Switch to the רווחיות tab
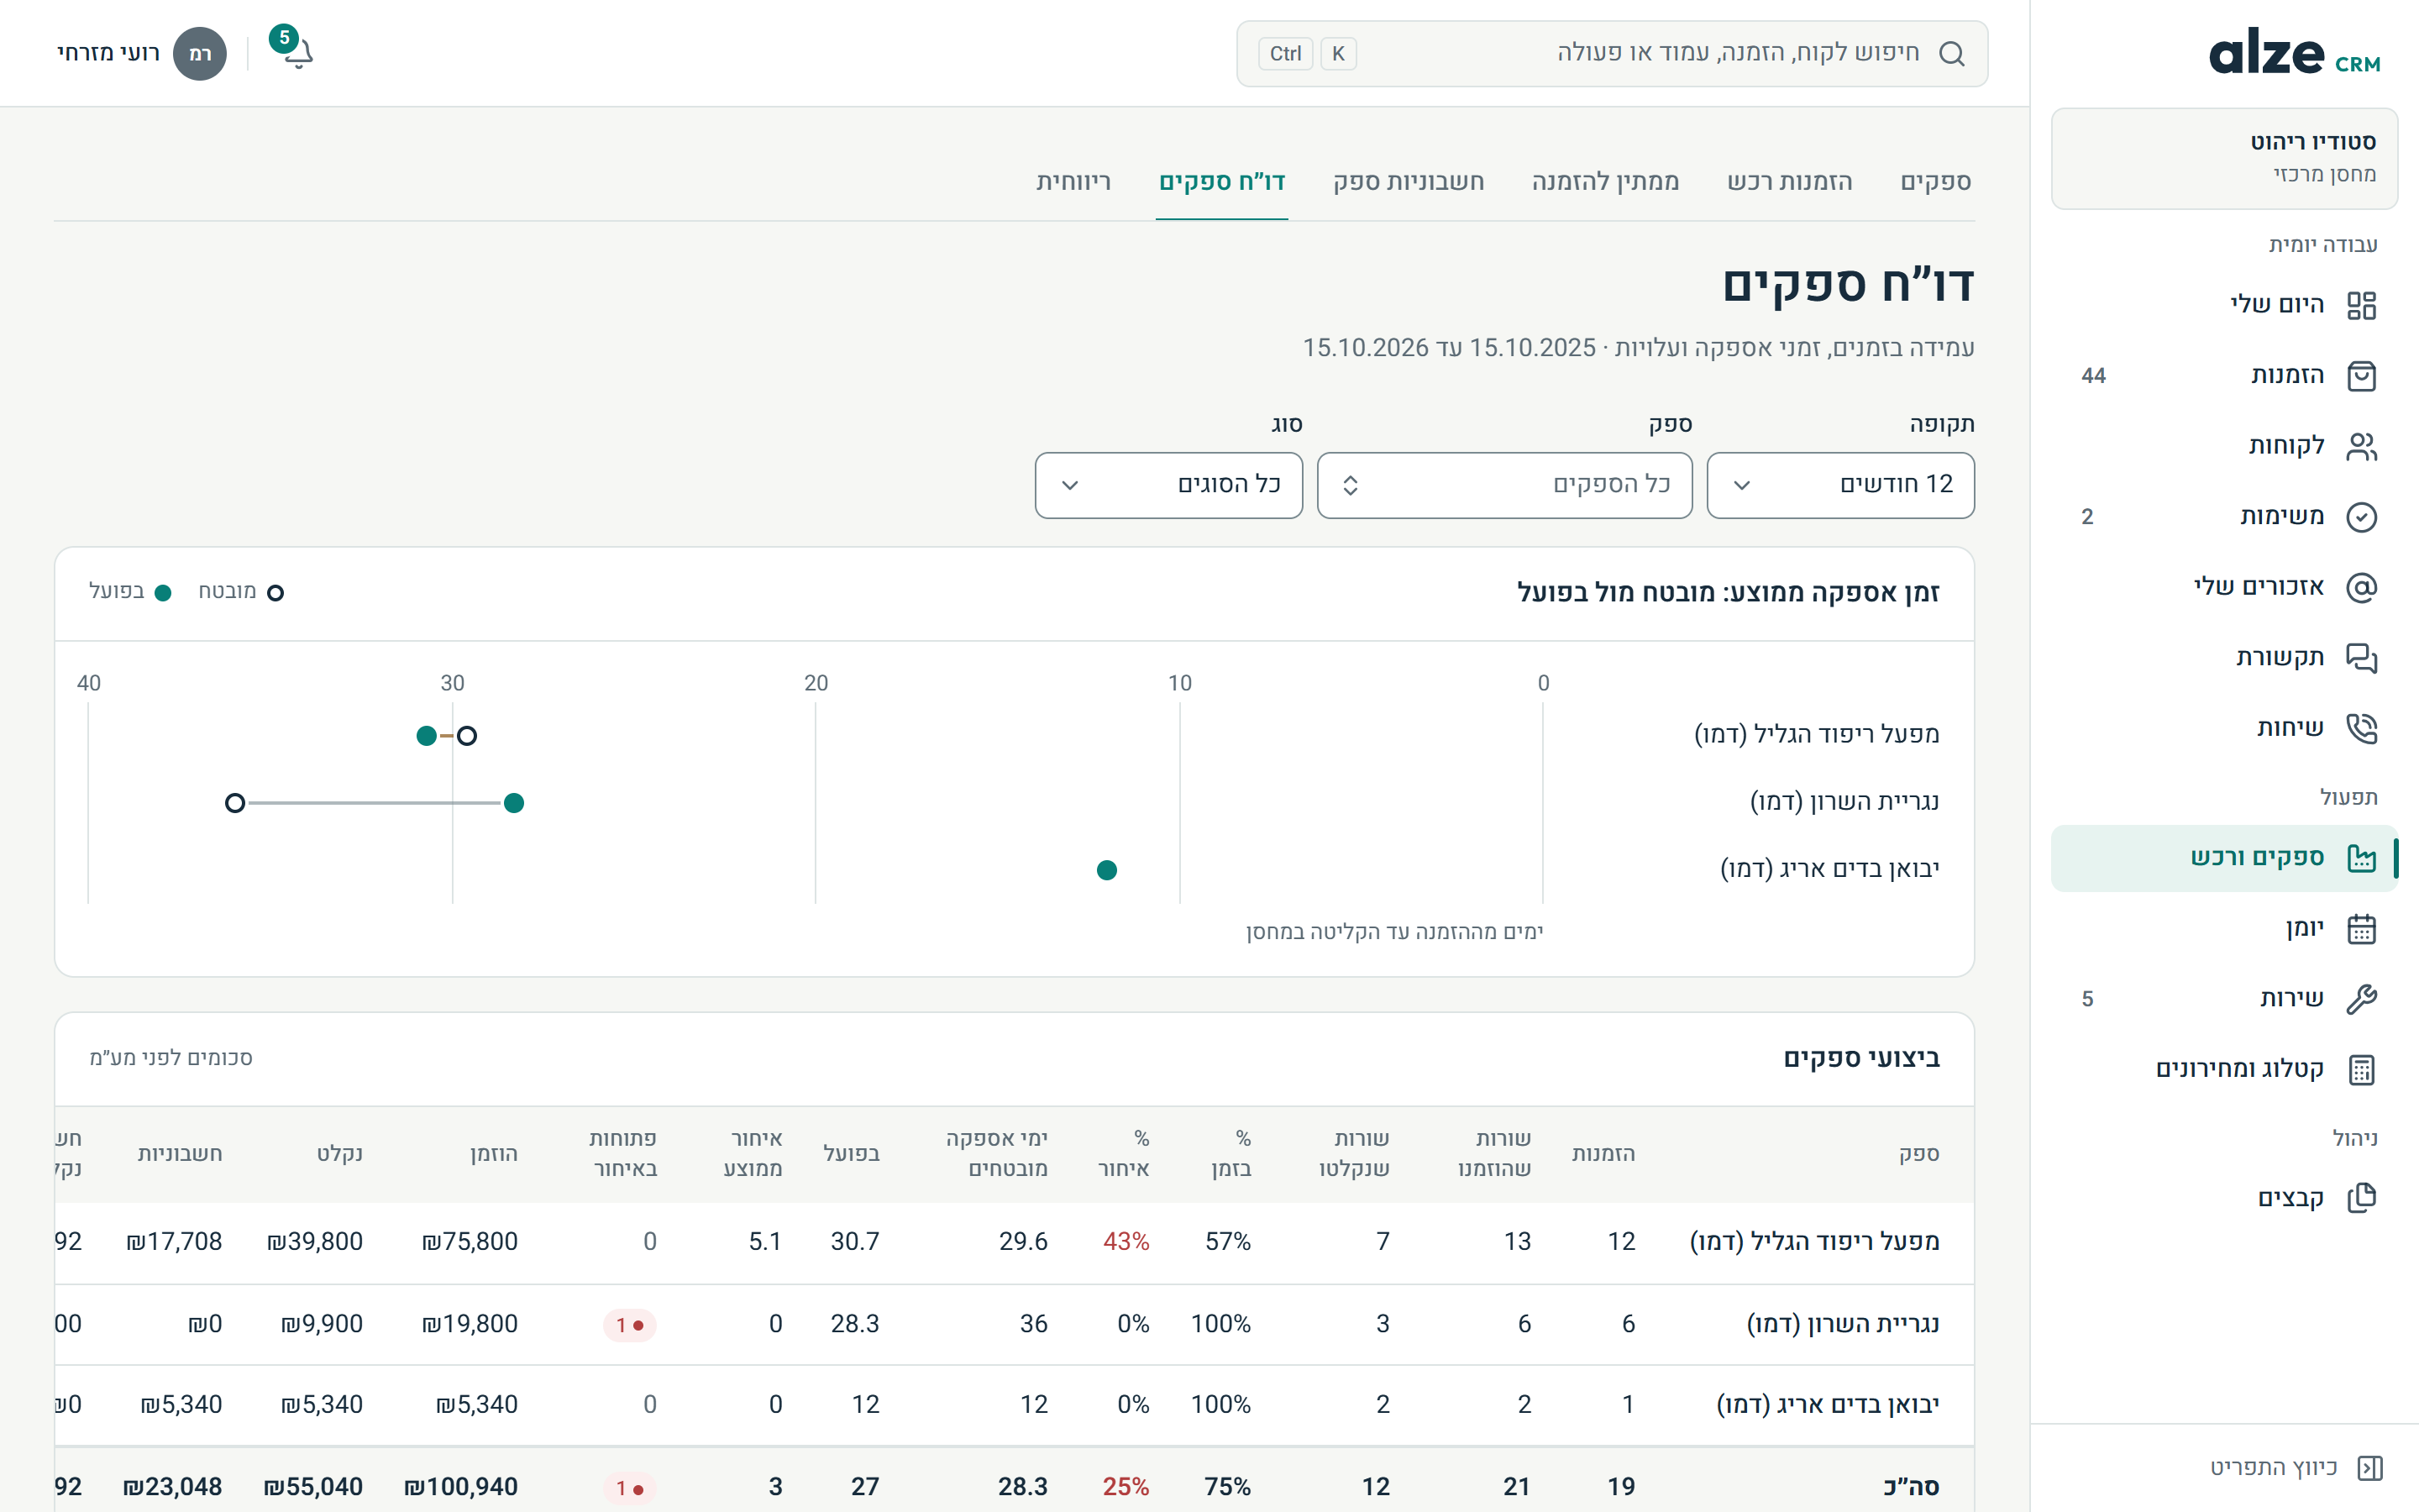This screenshot has width=2419, height=1512. point(1073,182)
